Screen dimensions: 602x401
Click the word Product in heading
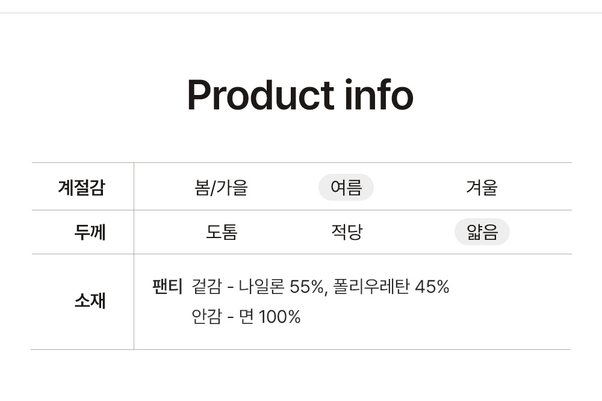pyautogui.click(x=260, y=95)
